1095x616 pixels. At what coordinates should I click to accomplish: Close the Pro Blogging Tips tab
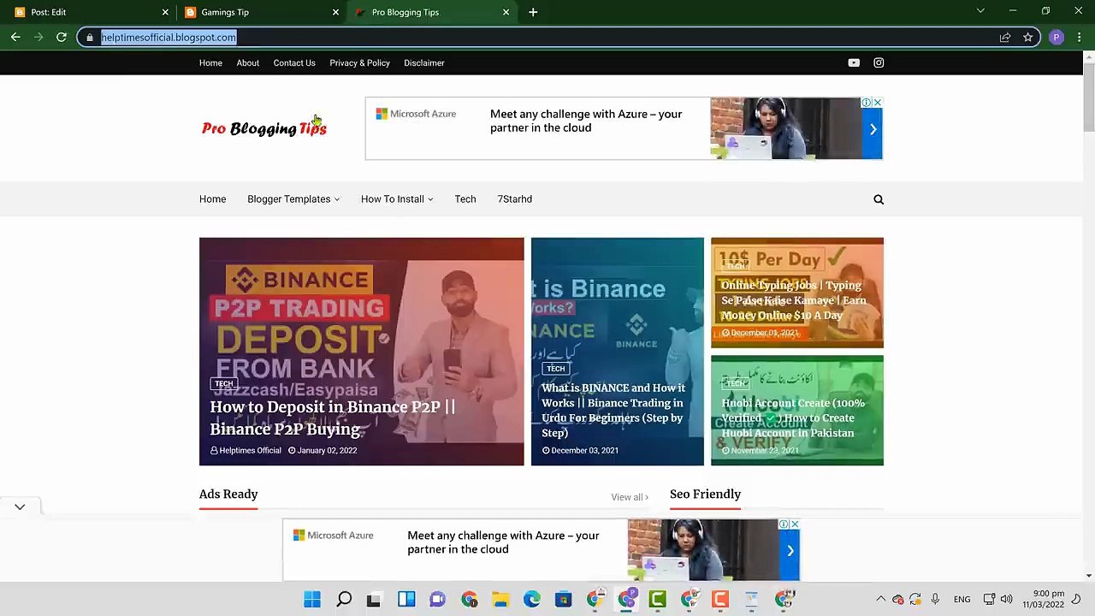point(506,12)
